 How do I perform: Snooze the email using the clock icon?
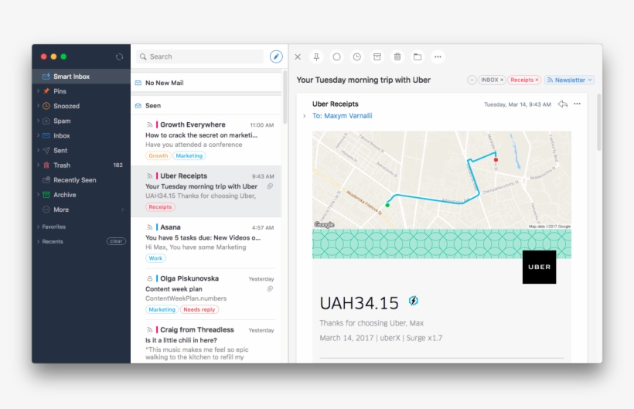click(x=356, y=56)
